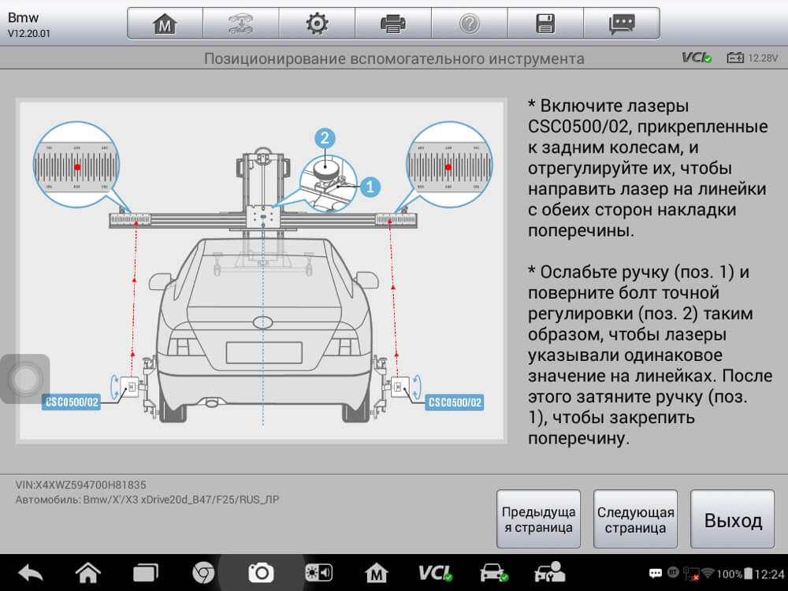Tap the Android back arrow

(30, 573)
